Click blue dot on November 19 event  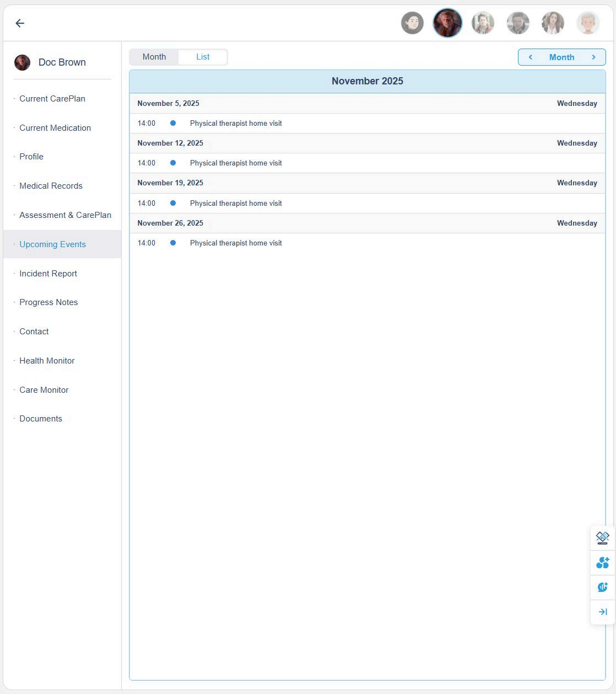[173, 203]
